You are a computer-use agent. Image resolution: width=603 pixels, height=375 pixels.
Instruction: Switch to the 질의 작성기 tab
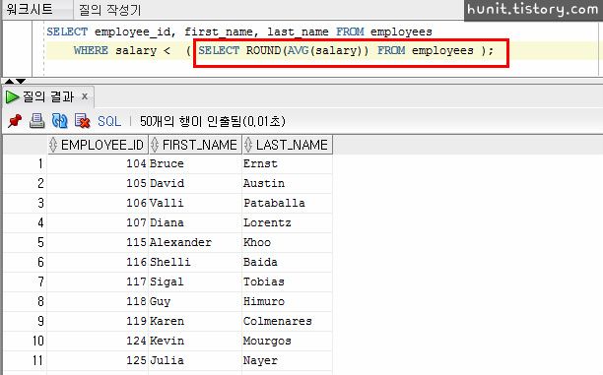(110, 10)
